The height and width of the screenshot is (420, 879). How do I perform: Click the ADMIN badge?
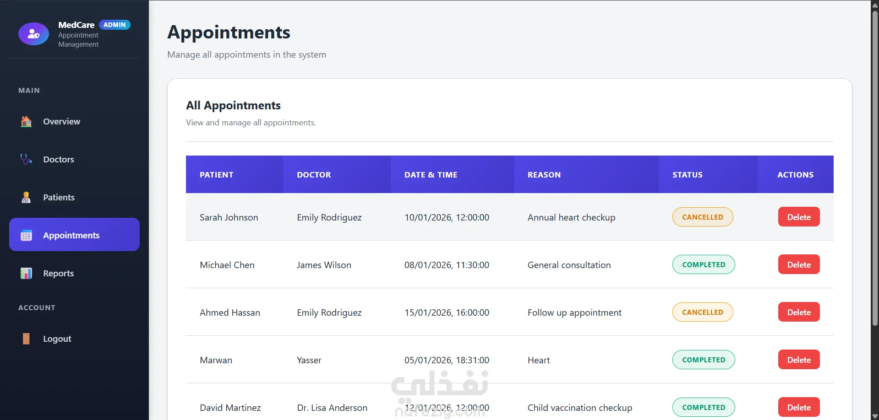click(115, 25)
